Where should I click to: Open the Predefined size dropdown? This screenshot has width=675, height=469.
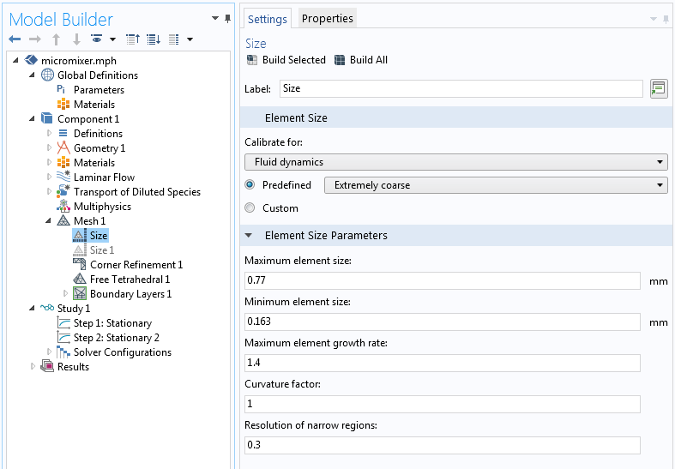point(496,185)
